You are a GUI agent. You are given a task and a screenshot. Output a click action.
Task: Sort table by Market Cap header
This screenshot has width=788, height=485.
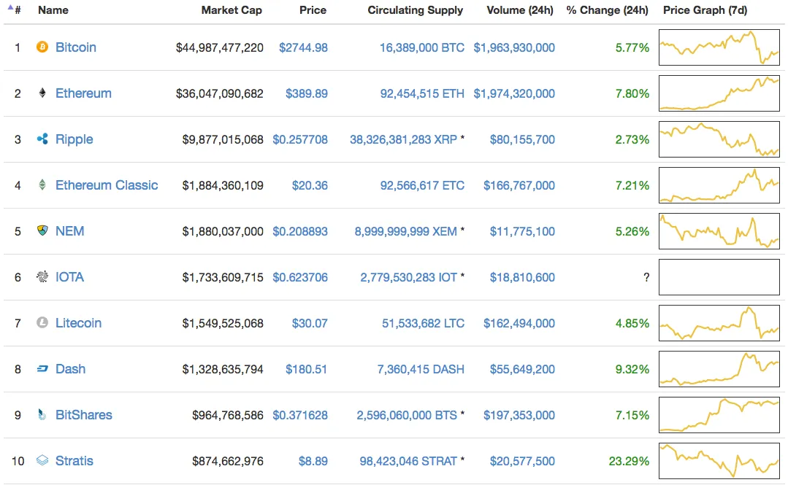coord(232,10)
